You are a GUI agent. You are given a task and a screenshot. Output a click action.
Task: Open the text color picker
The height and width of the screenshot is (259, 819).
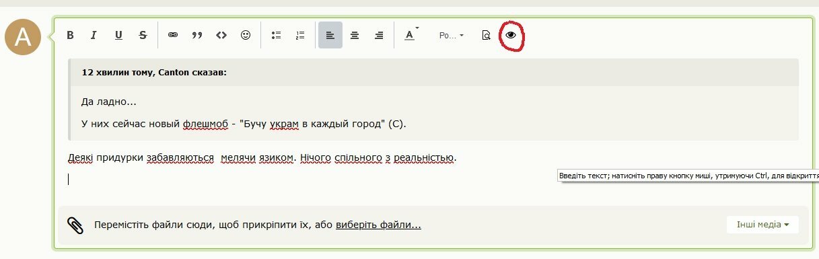pos(411,36)
